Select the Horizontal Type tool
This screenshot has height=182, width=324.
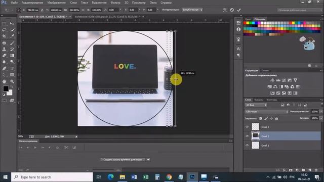click(12, 68)
